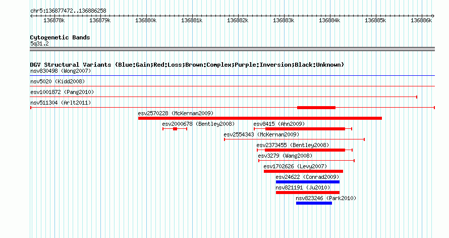Select the thick red block on nsv511304

(x=316, y=108)
